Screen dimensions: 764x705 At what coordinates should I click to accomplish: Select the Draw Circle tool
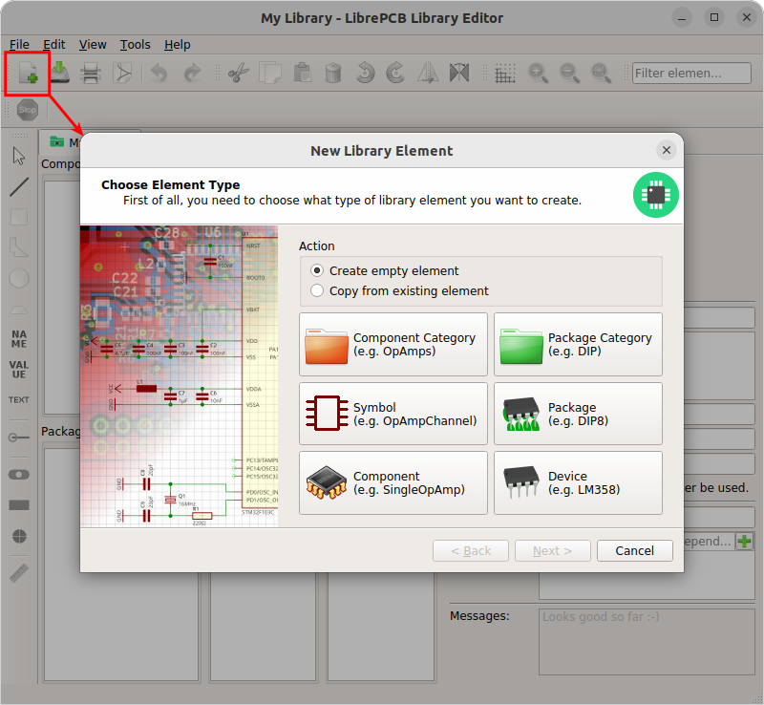coord(19,278)
